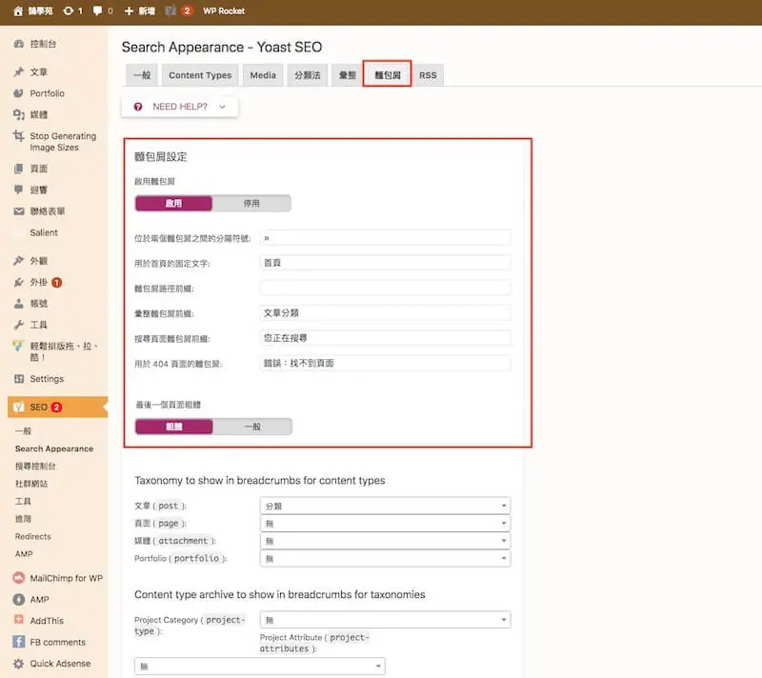Click the AMP circle icon below MailChimp
762x678 pixels.
pos(18,599)
